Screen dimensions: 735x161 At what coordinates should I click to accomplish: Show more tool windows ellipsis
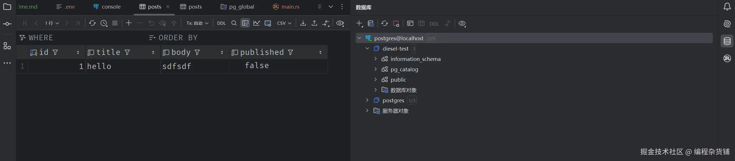(7, 63)
